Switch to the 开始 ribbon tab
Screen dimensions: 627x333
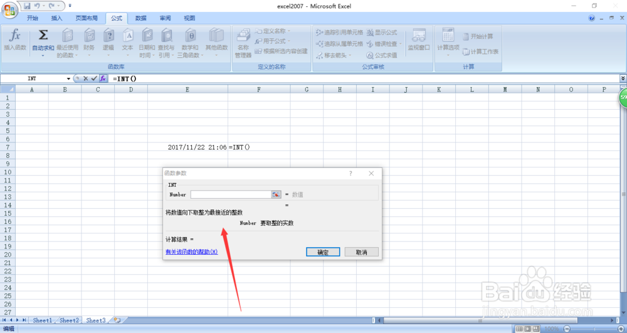click(x=33, y=18)
